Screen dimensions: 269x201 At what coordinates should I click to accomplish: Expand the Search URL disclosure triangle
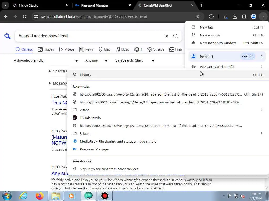point(50,71)
